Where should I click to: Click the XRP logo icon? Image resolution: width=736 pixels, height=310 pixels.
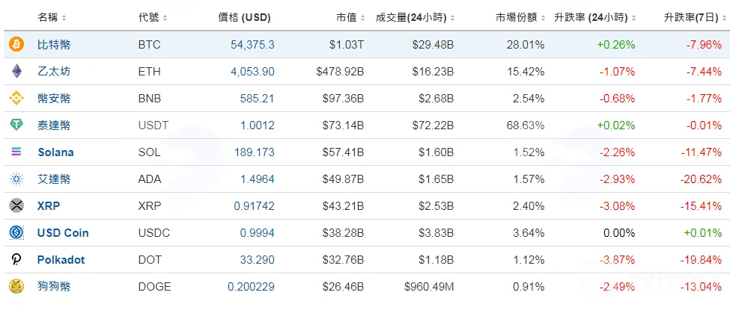pos(16,205)
